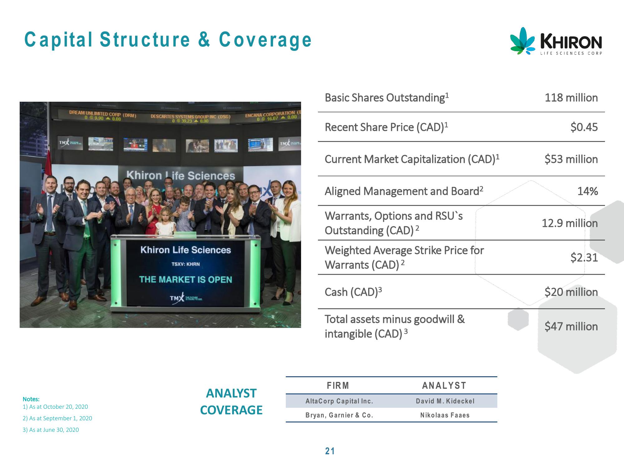624x468 pixels.
Task: Click THE MARKET IS OPEN text in photo
Action: 186,280
